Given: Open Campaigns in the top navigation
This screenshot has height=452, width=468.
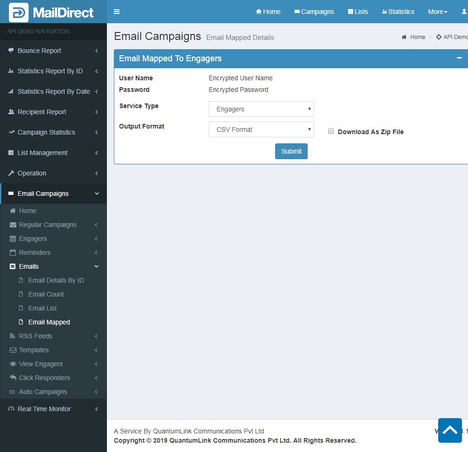Looking at the screenshot, I should (x=314, y=12).
